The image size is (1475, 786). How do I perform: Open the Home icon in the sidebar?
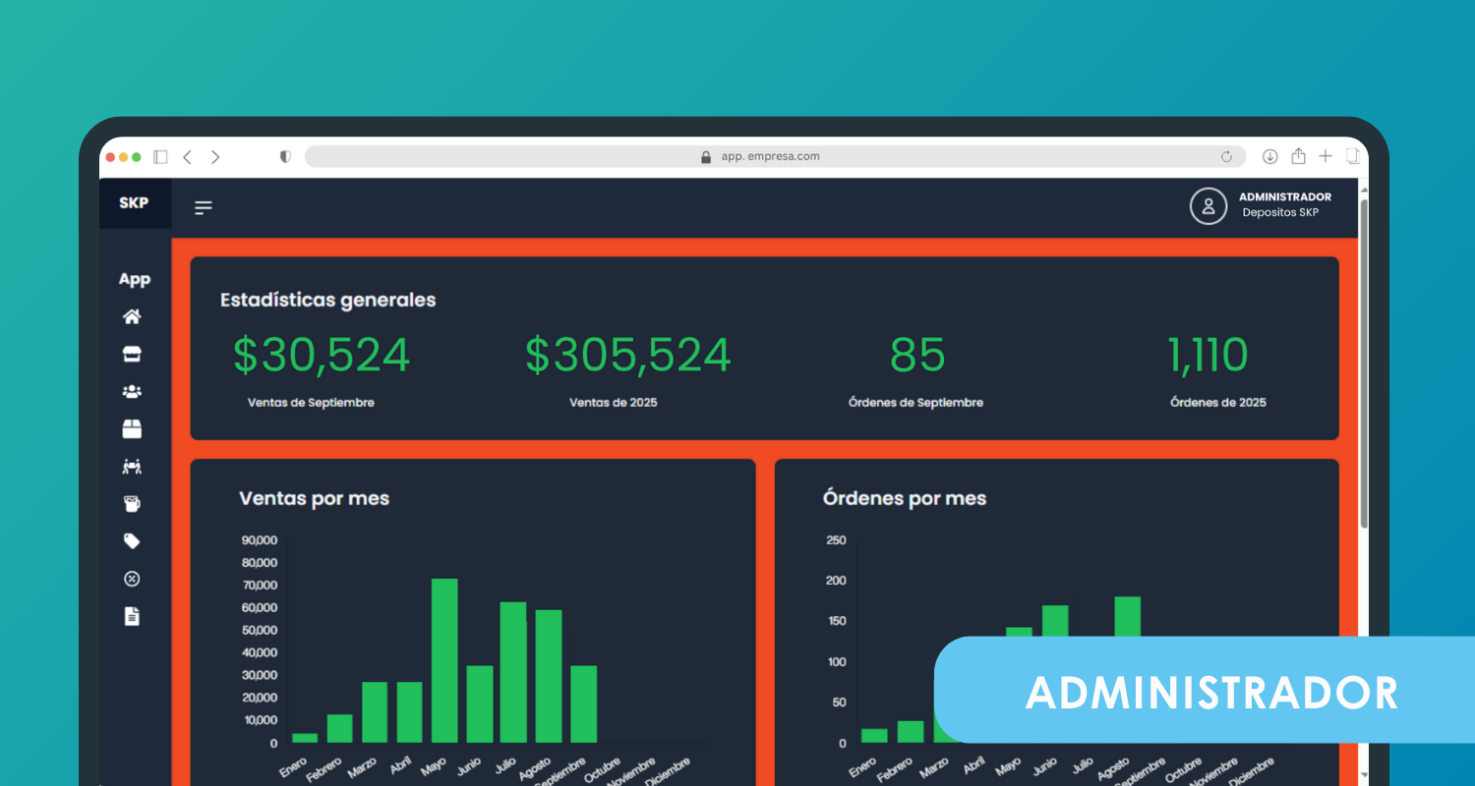coord(132,317)
